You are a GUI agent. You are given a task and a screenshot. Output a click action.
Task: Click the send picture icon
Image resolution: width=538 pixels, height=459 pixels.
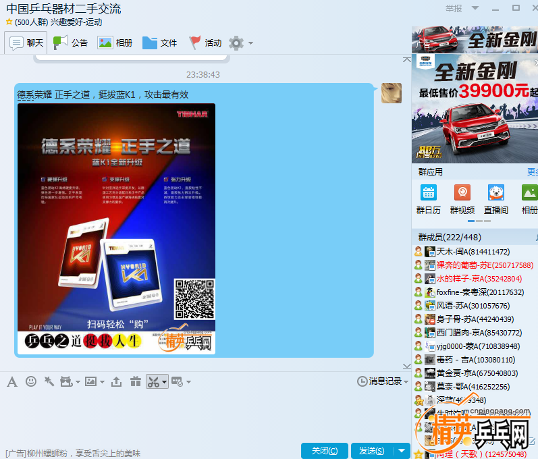90,381
